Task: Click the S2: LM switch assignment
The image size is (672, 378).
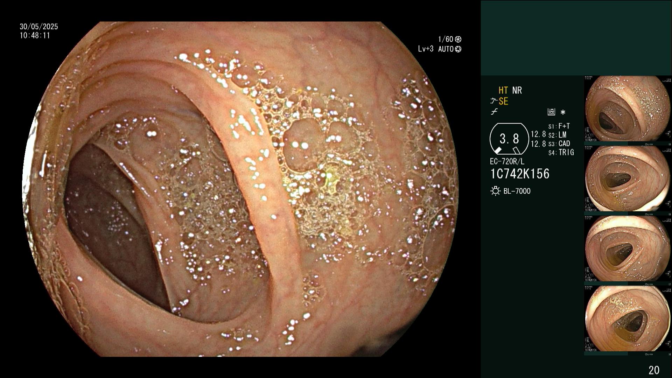Action: pos(557,135)
